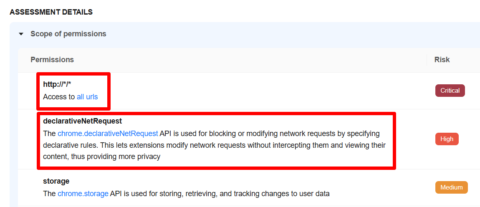
Task: Collapse the Scope of permissions triangle
Action: [21, 34]
